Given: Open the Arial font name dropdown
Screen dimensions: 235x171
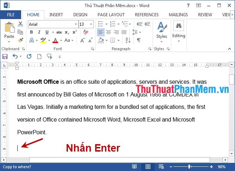Looking at the screenshot, I should coord(76,24).
